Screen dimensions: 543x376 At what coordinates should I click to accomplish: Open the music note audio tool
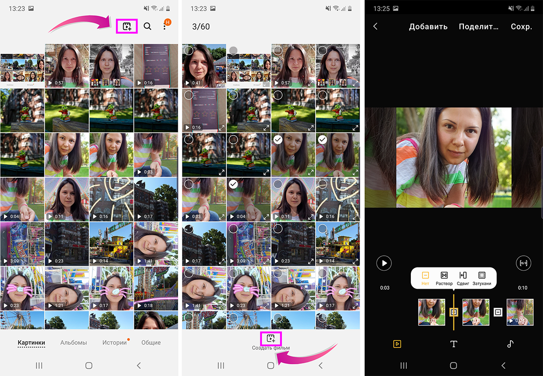click(510, 344)
